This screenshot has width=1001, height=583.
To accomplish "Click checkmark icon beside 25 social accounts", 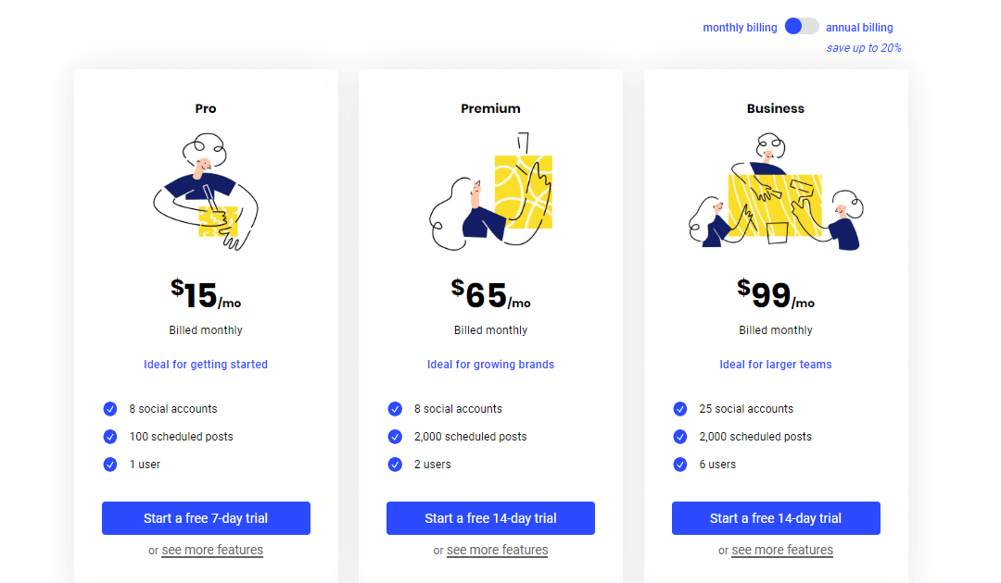I will (680, 409).
